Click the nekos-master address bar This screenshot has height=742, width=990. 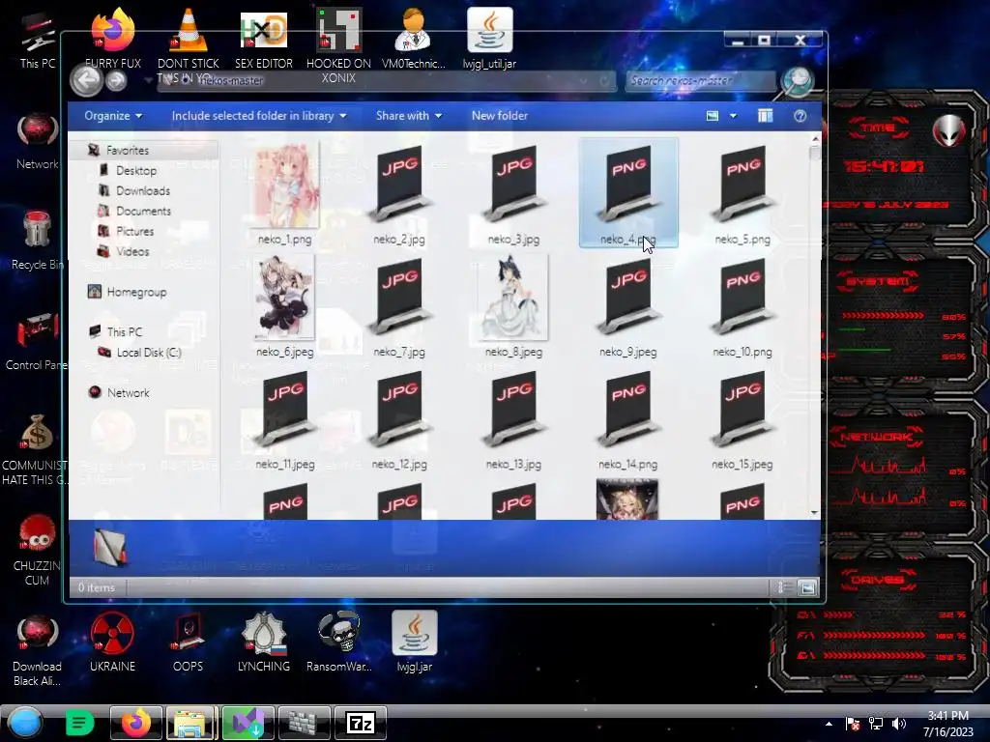[385, 81]
